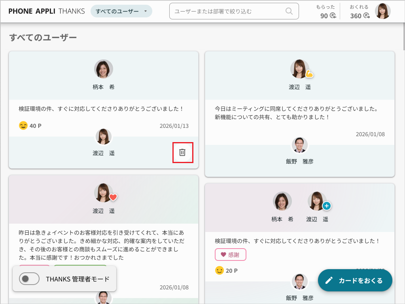This screenshot has height=304, width=405.
Task: Click the PHONE APPLI THANKS logo
Action: (47, 11)
